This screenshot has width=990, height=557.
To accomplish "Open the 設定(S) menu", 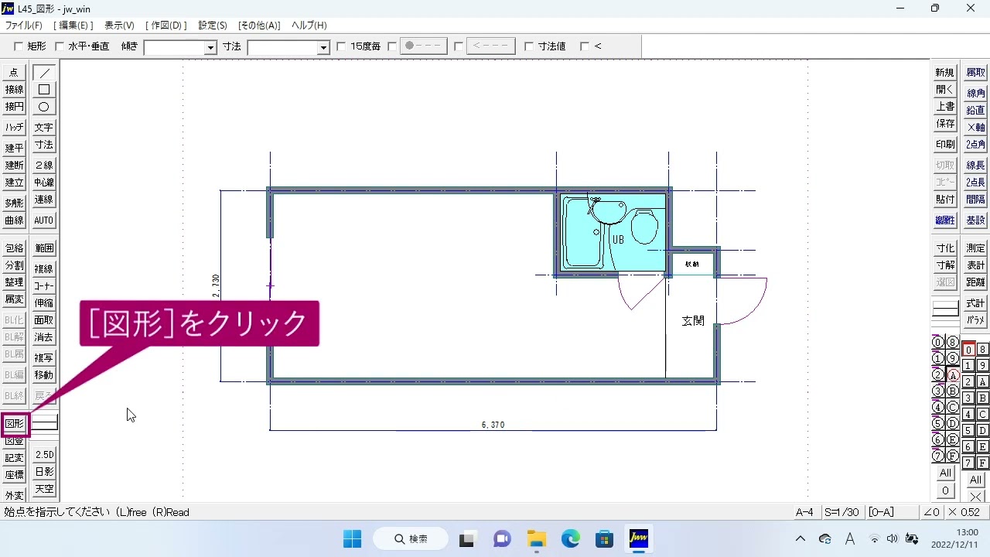I will click(213, 26).
